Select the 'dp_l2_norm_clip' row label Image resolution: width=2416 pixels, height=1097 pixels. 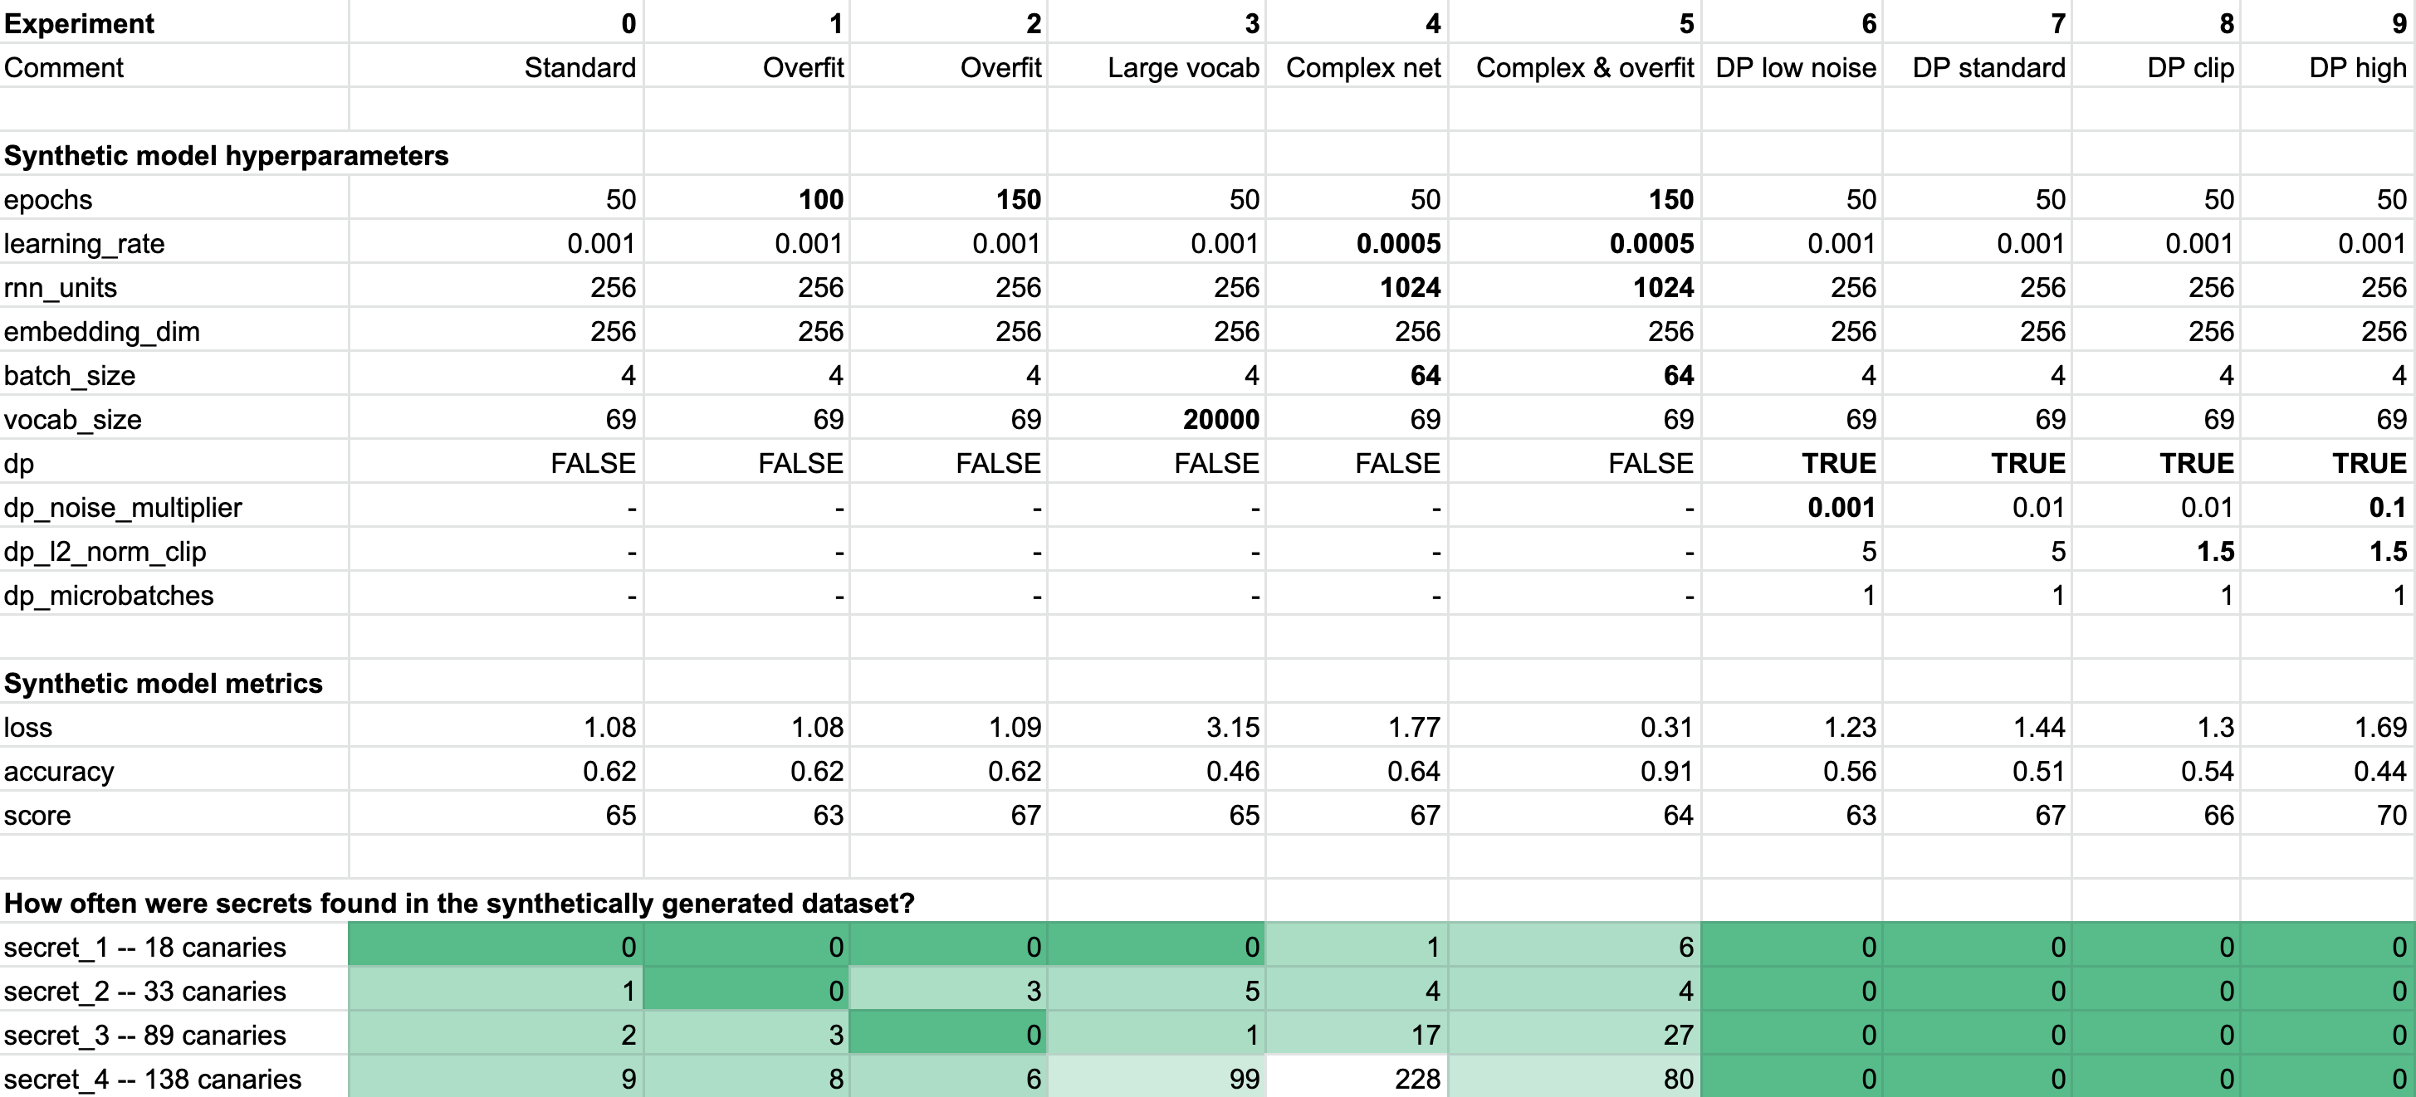[x=174, y=551]
